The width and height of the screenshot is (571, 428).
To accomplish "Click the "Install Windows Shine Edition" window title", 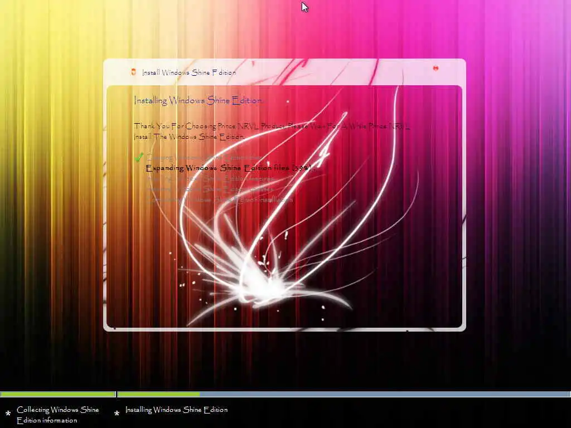I will [189, 72].
